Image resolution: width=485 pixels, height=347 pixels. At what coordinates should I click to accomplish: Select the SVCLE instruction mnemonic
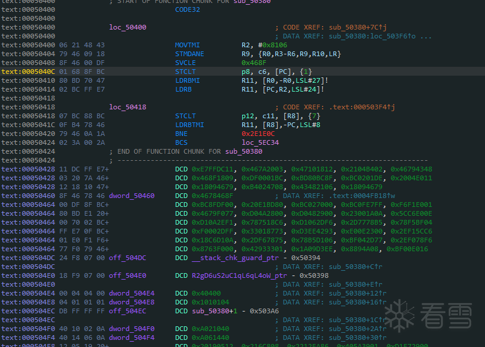[185, 63]
